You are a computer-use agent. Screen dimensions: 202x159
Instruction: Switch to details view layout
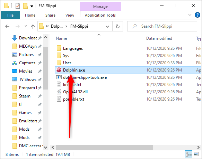coord(188,154)
